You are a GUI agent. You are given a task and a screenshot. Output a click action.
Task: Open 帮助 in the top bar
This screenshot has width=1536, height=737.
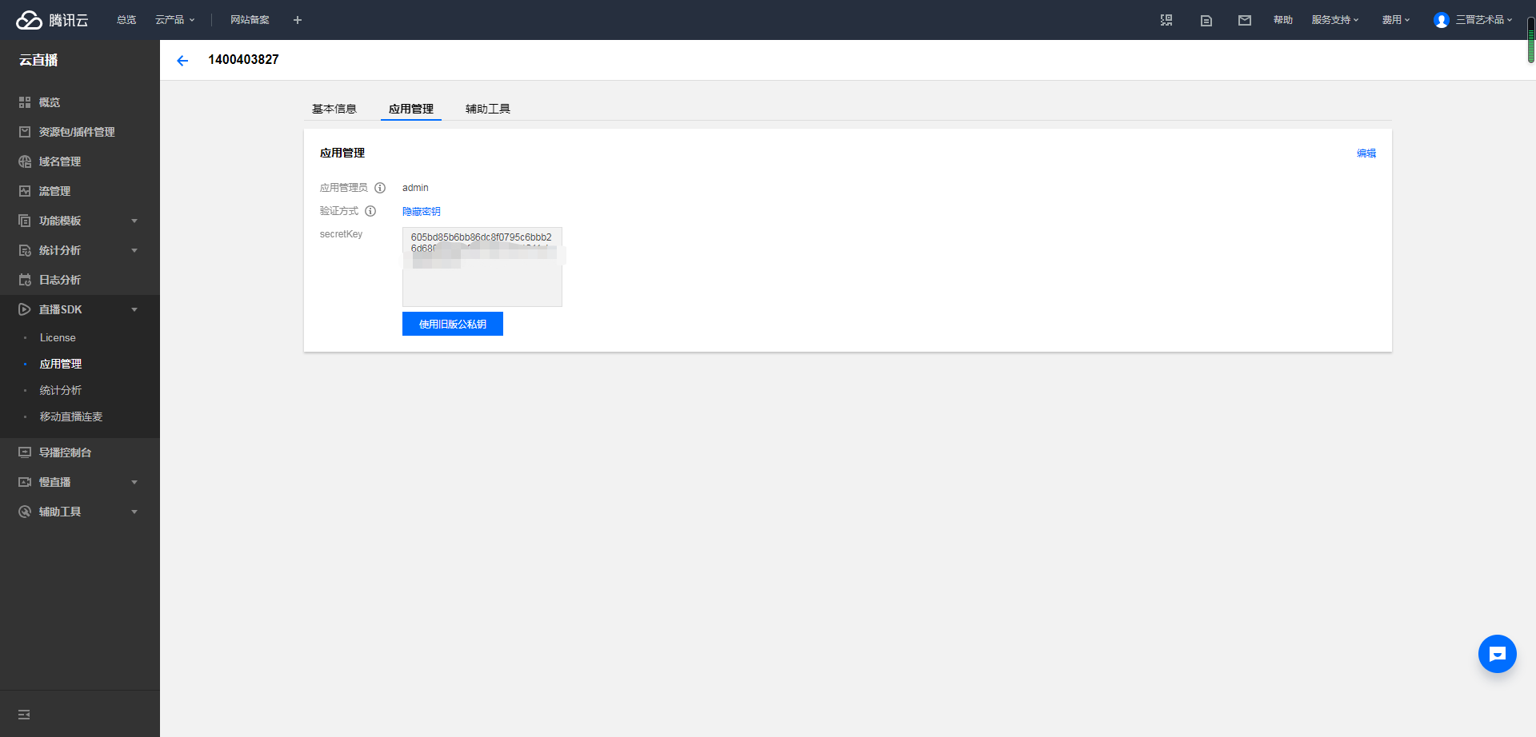pyautogui.click(x=1283, y=20)
